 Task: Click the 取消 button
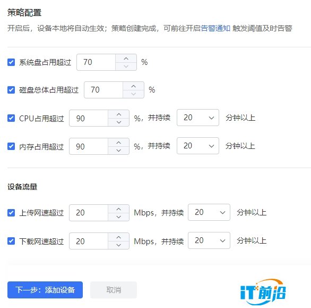pyautogui.click(x=114, y=290)
